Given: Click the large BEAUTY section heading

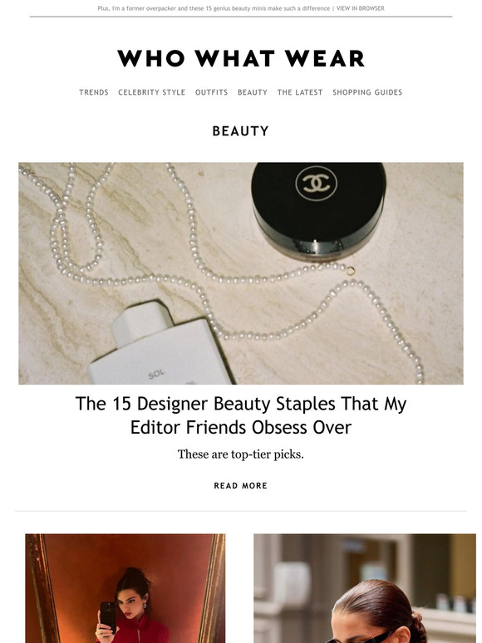Looking at the screenshot, I should pyautogui.click(x=241, y=131).
